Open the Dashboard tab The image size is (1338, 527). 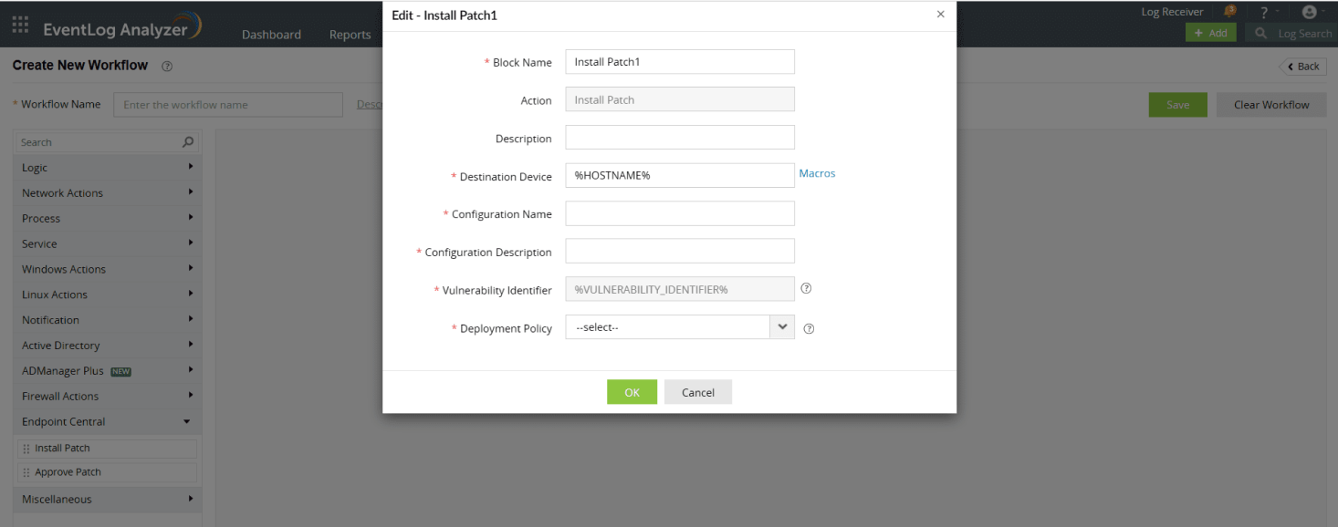coord(271,35)
